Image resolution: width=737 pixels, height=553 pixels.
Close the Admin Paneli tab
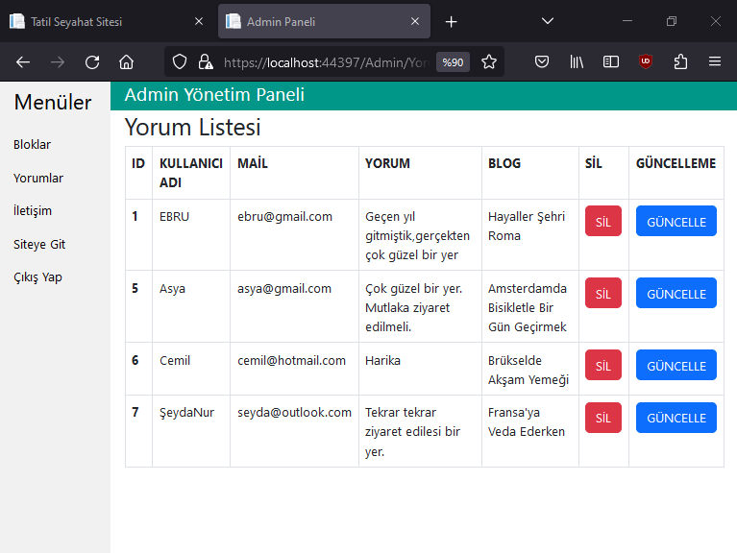point(414,21)
